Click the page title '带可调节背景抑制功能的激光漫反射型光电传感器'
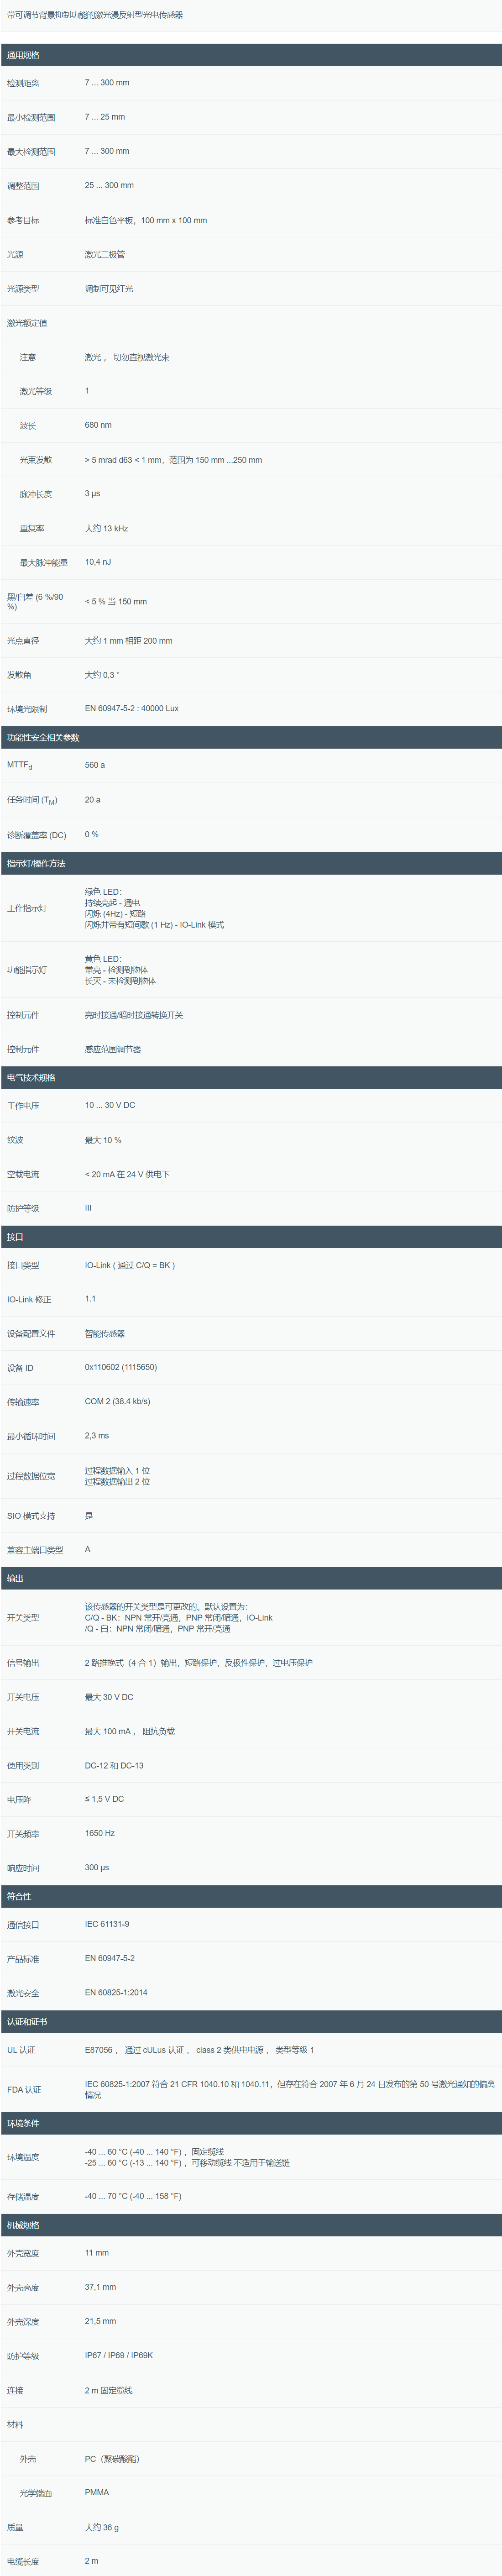502x2576 pixels. coord(95,15)
